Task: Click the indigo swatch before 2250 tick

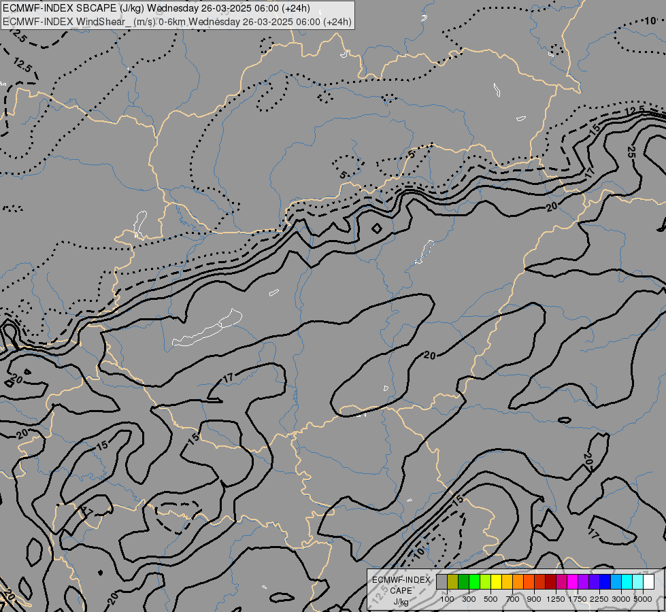Action: [595, 582]
